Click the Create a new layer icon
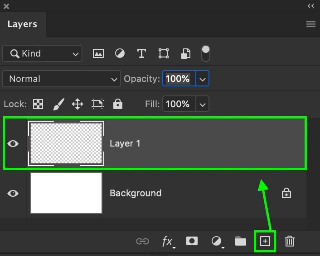The image size is (320, 256). [265, 241]
